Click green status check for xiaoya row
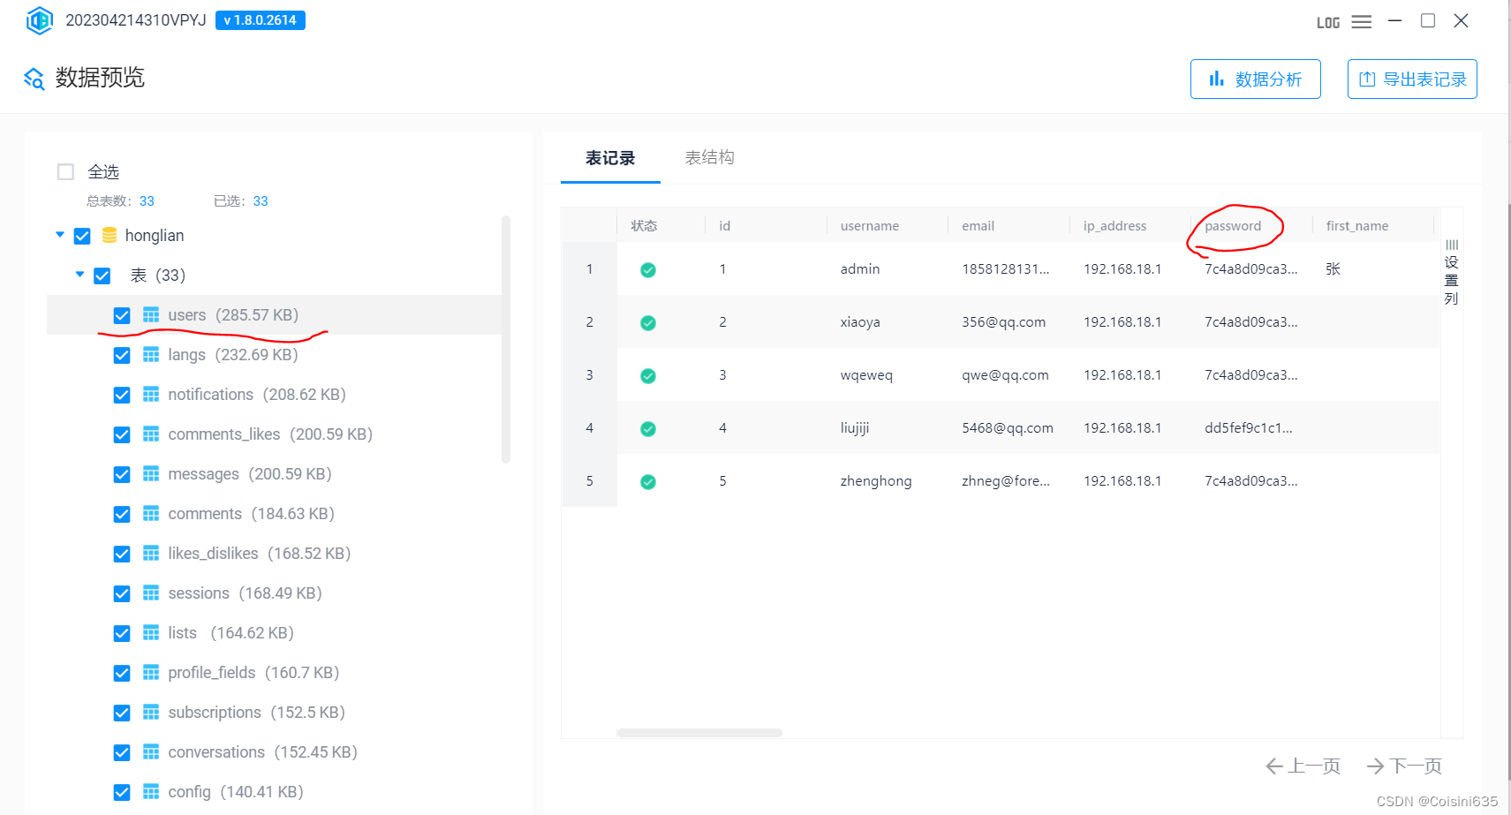 [x=648, y=323]
